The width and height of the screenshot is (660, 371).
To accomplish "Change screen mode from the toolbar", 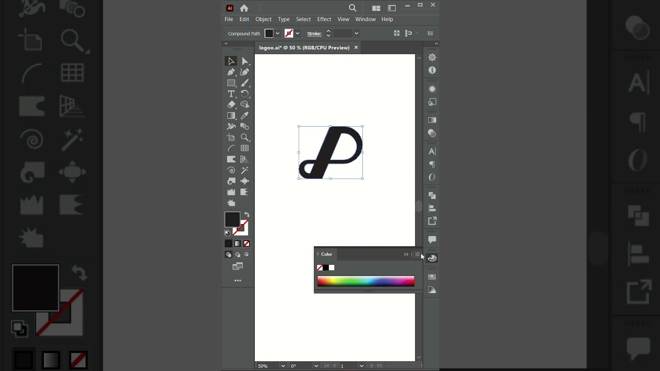I will (x=238, y=266).
